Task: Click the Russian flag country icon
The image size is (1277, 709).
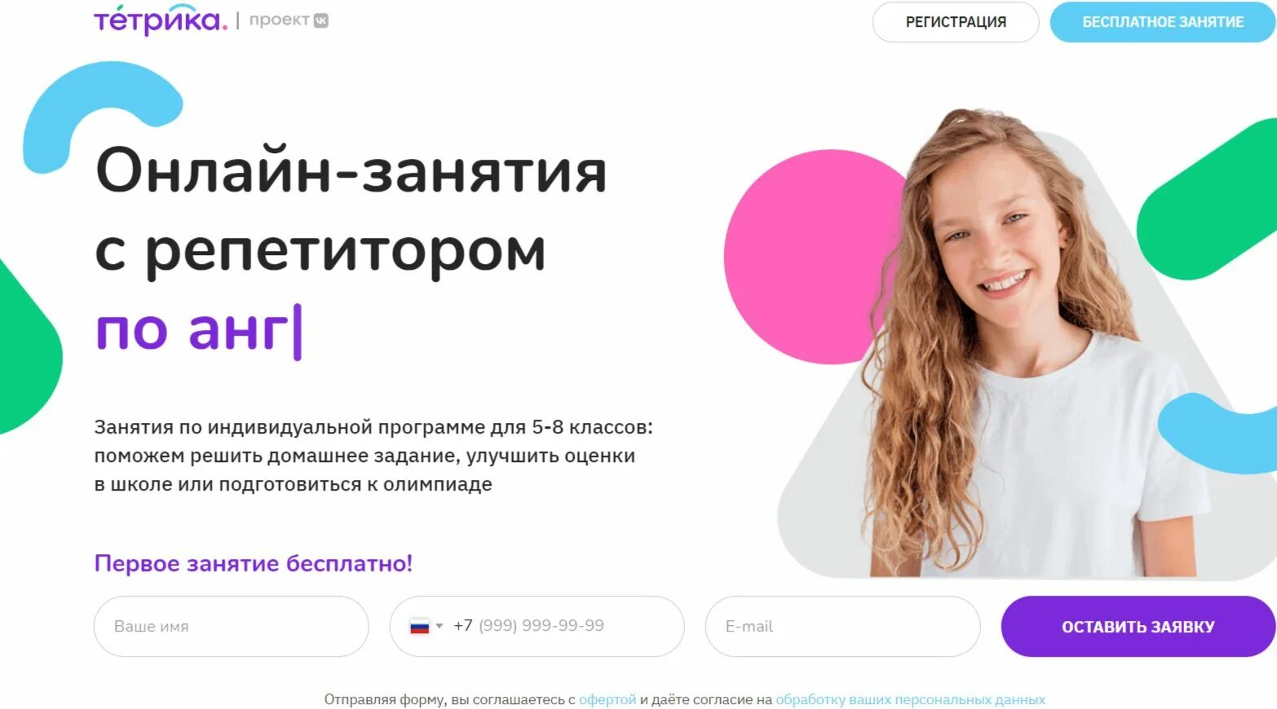Action: click(x=419, y=626)
